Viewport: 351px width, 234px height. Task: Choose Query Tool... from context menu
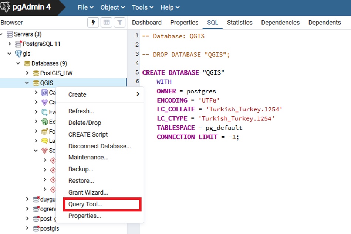pyautogui.click(x=85, y=204)
